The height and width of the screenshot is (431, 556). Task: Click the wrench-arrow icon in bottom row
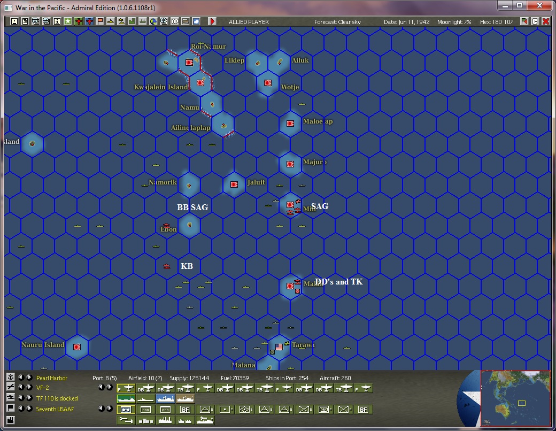[126, 420]
